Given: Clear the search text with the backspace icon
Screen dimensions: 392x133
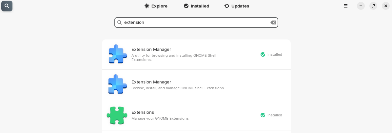Looking at the screenshot, I should coord(273,22).
